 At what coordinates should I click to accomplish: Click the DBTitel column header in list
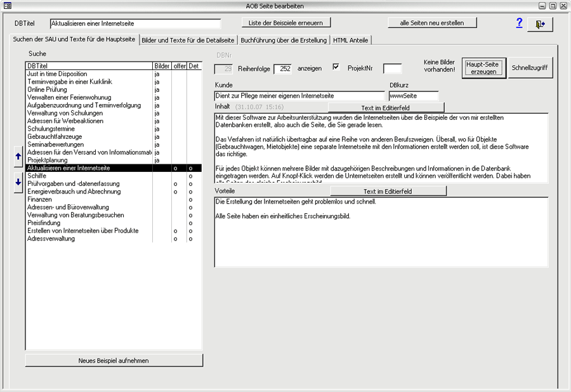pyautogui.click(x=89, y=66)
